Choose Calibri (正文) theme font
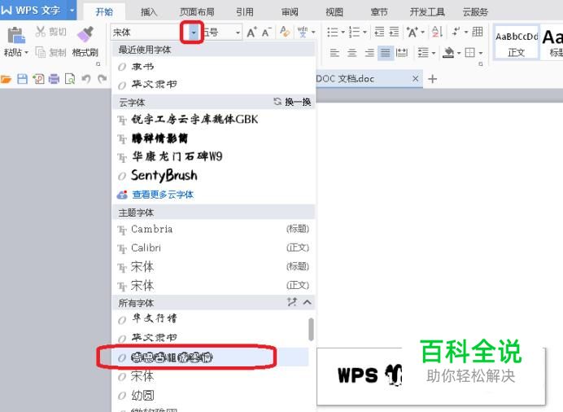The height and width of the screenshot is (412, 563). [213, 248]
